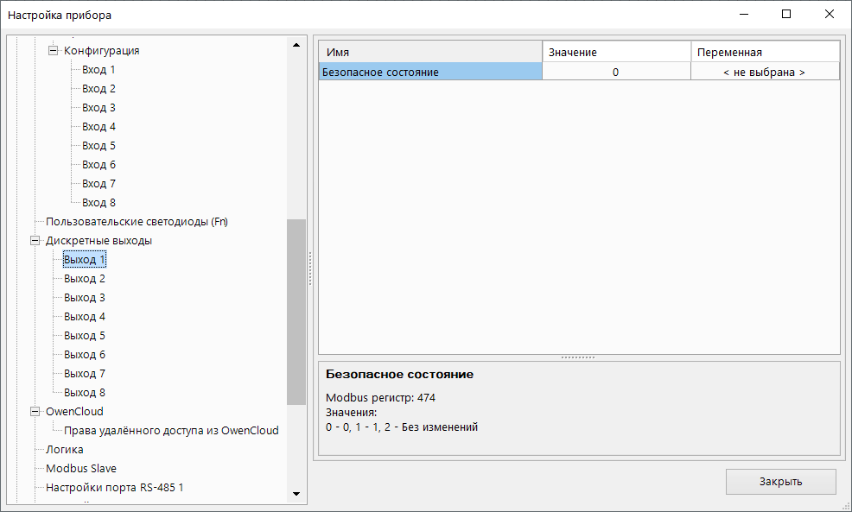Select Вход 1 in the tree
852x512 pixels.
(x=99, y=70)
